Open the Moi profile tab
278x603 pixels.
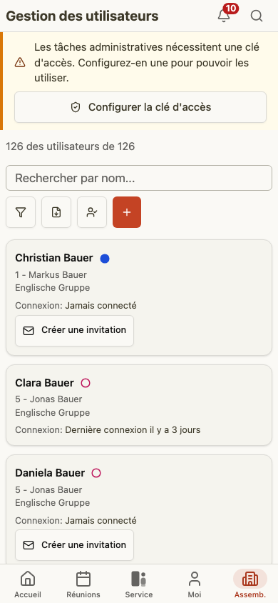click(195, 584)
